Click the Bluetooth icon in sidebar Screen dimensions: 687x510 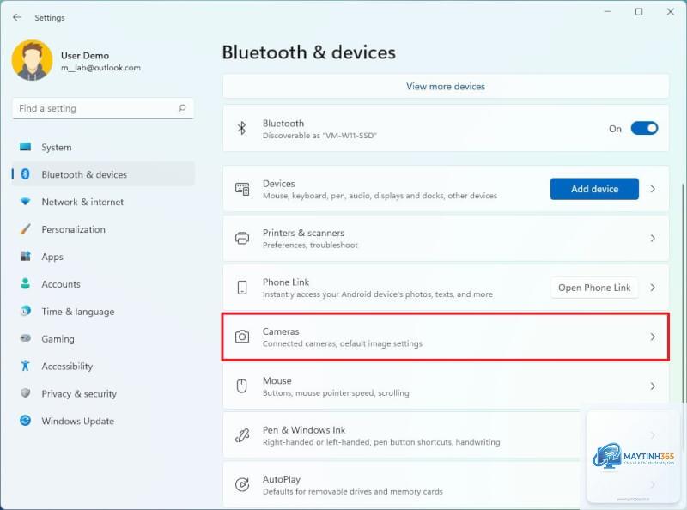tap(26, 174)
